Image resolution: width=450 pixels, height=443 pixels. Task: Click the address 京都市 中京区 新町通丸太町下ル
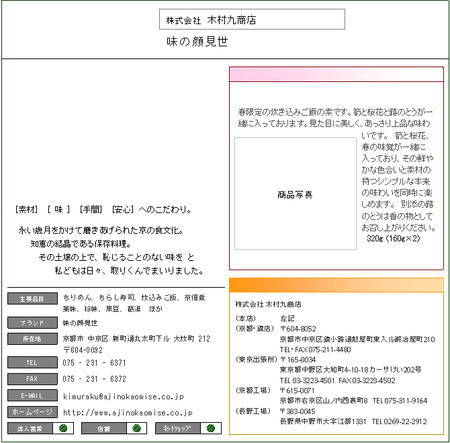coord(116,339)
